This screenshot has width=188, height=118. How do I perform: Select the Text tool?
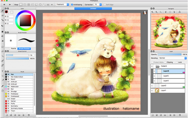pyautogui.click(x=2, y=71)
